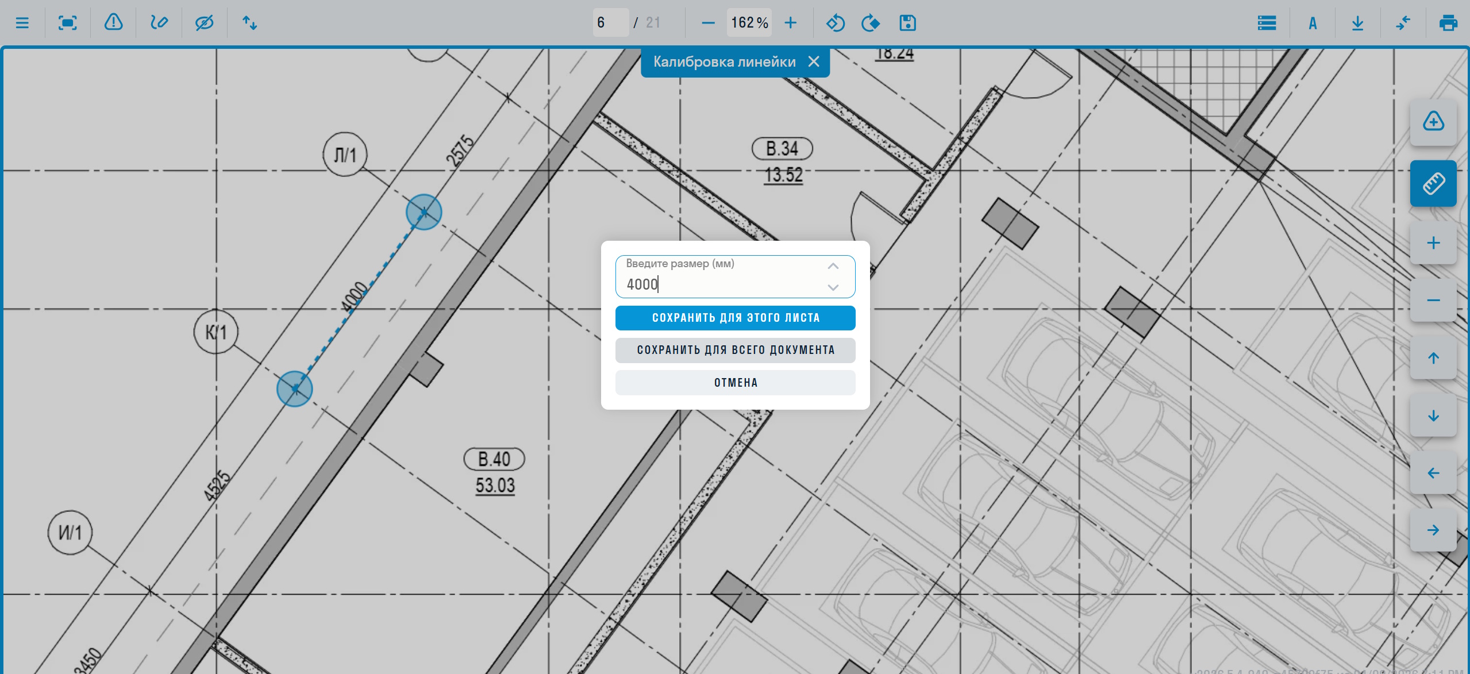Image resolution: width=1470 pixels, height=674 pixels.
Task: Select the freehand drawing markup tool
Action: [x=159, y=23]
